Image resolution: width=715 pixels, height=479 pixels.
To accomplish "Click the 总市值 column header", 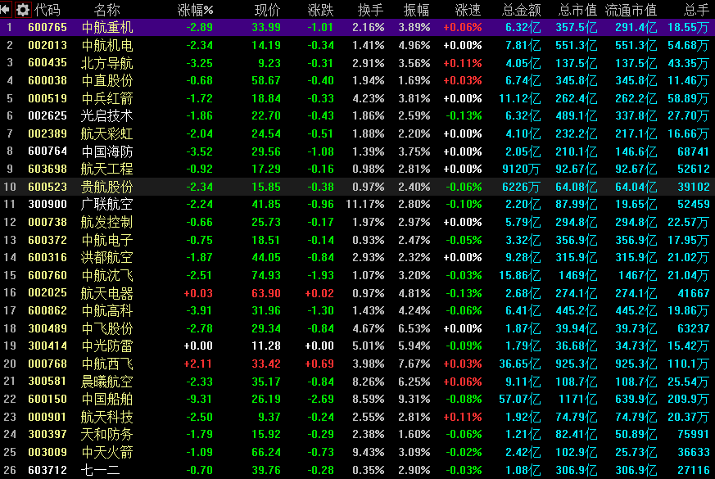I will [x=577, y=10].
